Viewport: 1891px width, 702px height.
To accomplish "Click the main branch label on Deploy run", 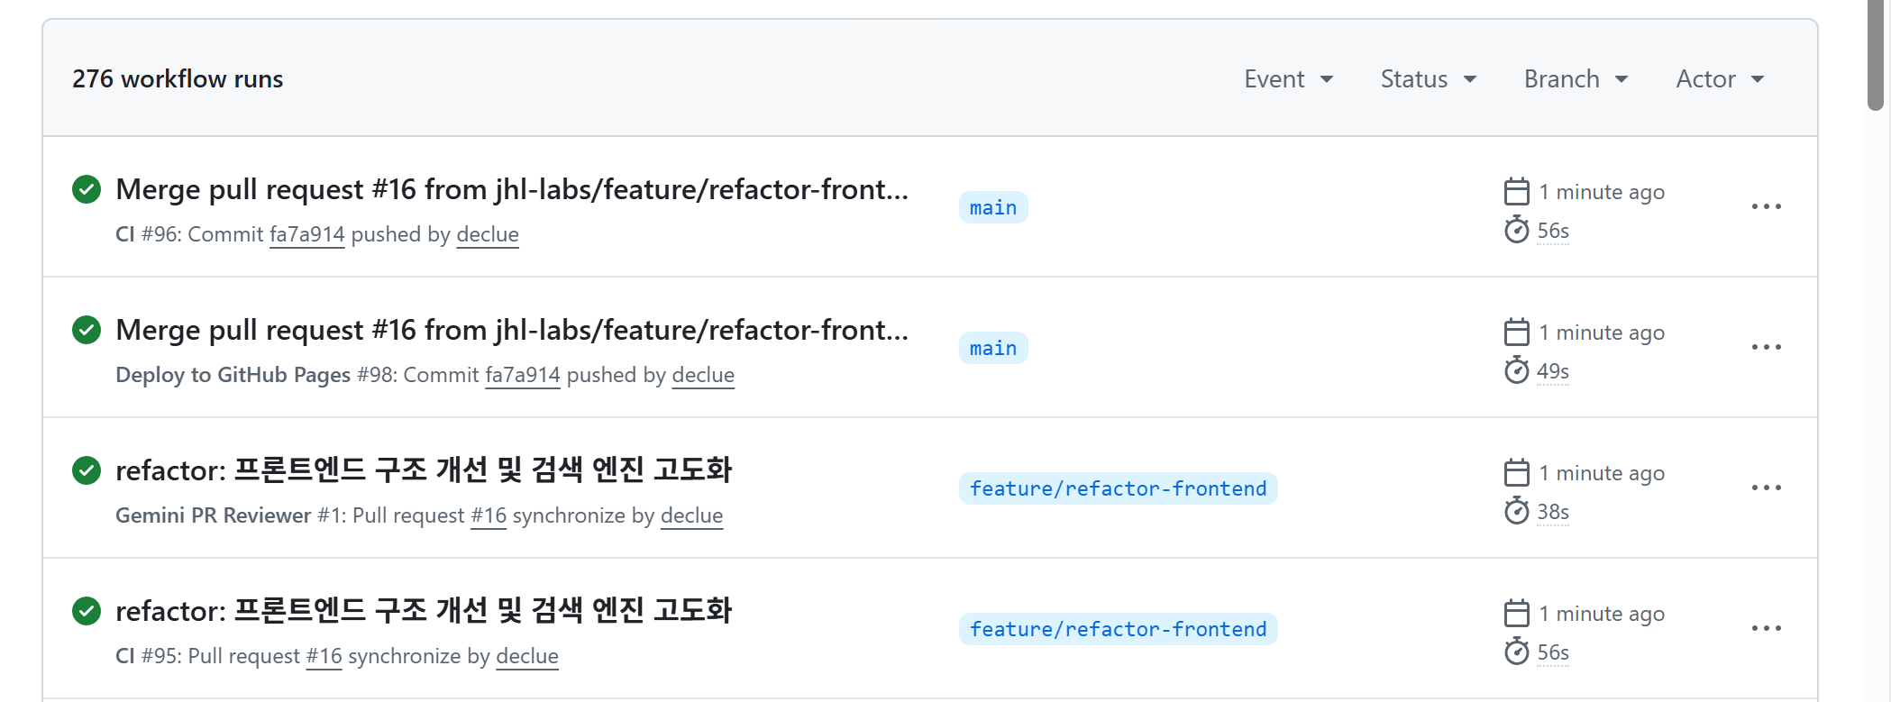I will pos(992,349).
